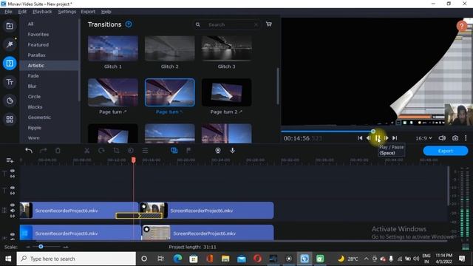Image resolution: width=473 pixels, height=266 pixels.
Task: Open Color adjustments icon in toolbar
Action: pyautogui.click(x=131, y=150)
